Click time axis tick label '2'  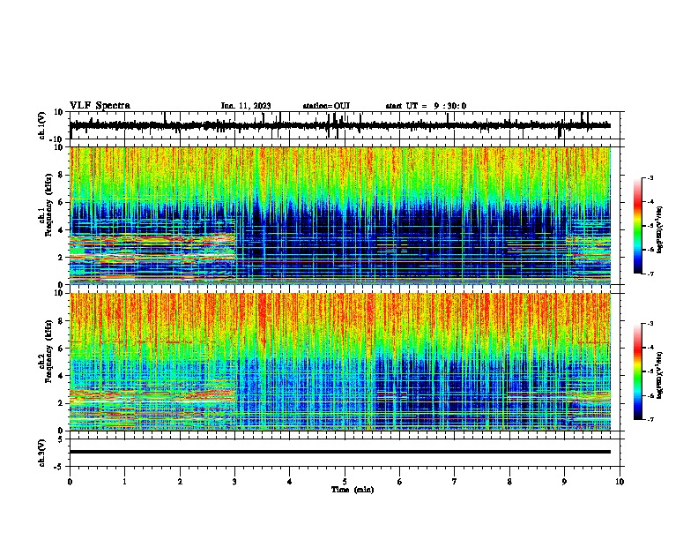click(180, 482)
